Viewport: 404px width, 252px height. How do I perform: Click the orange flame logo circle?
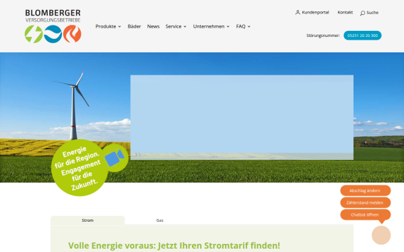72,34
